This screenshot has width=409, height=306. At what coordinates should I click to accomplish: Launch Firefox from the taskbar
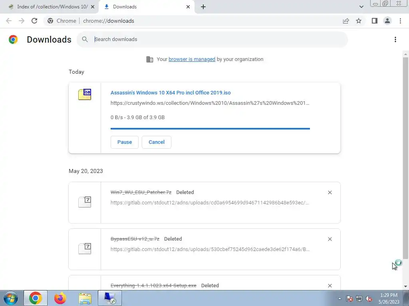pyautogui.click(x=60, y=298)
